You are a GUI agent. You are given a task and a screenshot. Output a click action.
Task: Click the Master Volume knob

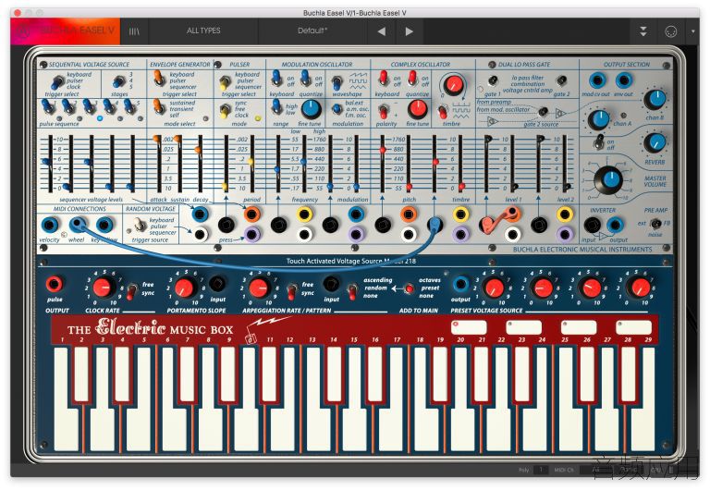pyautogui.click(x=608, y=179)
